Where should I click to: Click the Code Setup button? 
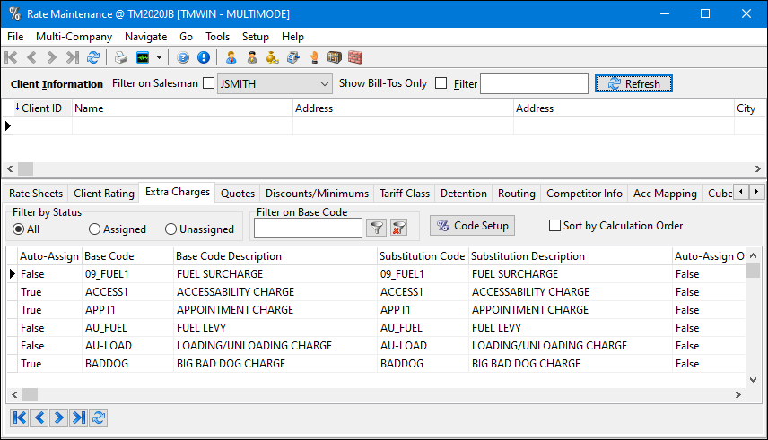point(472,226)
